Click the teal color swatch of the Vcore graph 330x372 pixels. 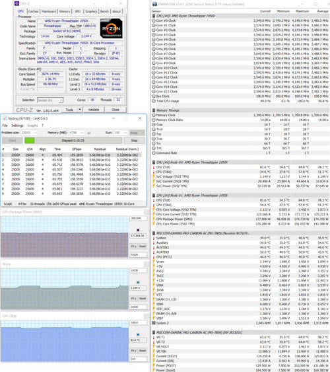pos(138,282)
